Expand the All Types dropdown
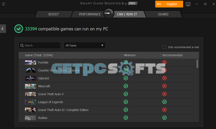Image resolution: width=216 pixels, height=129 pixels. click(x=85, y=45)
